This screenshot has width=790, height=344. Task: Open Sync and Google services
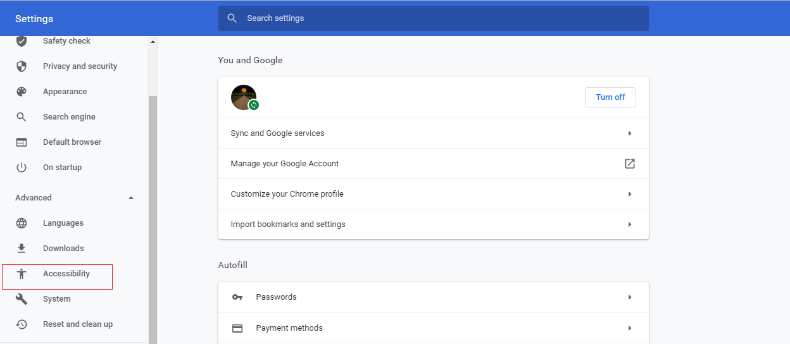click(x=434, y=133)
